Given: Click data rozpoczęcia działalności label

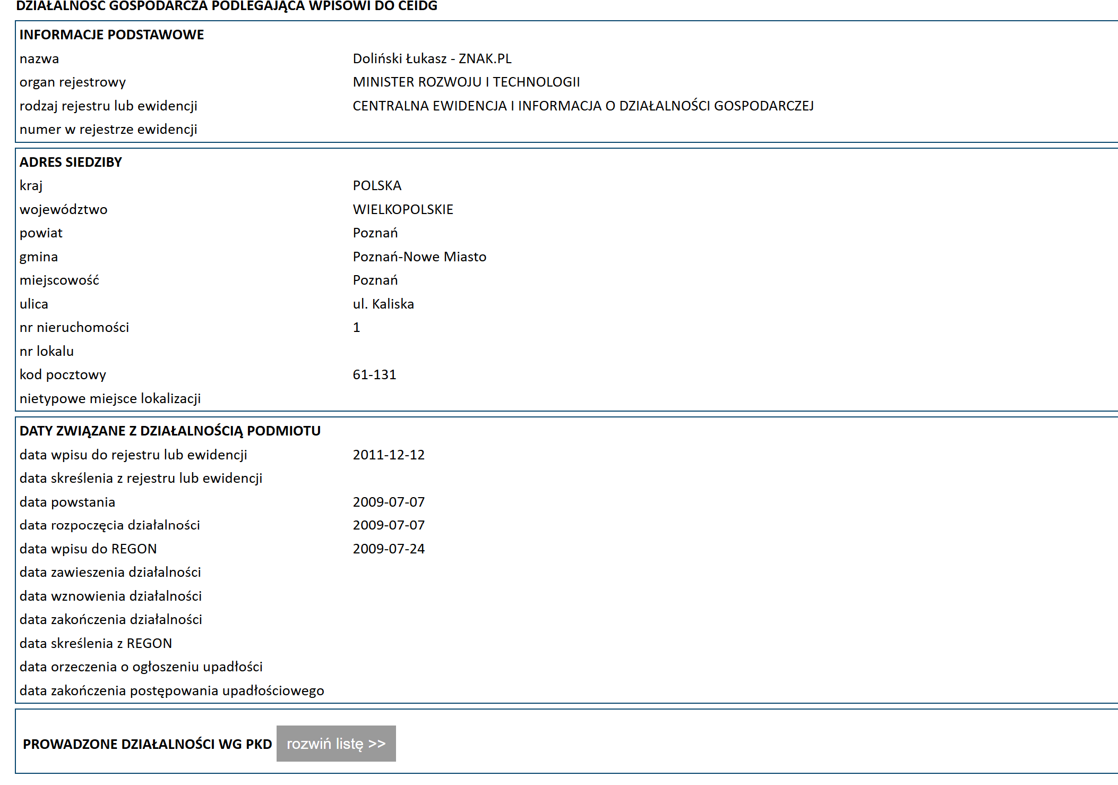Looking at the screenshot, I should [x=109, y=525].
